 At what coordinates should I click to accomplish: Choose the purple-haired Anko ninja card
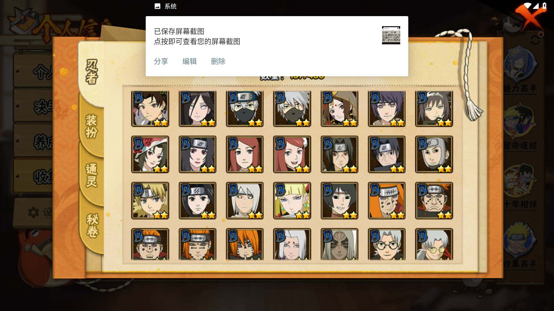[x=387, y=109]
